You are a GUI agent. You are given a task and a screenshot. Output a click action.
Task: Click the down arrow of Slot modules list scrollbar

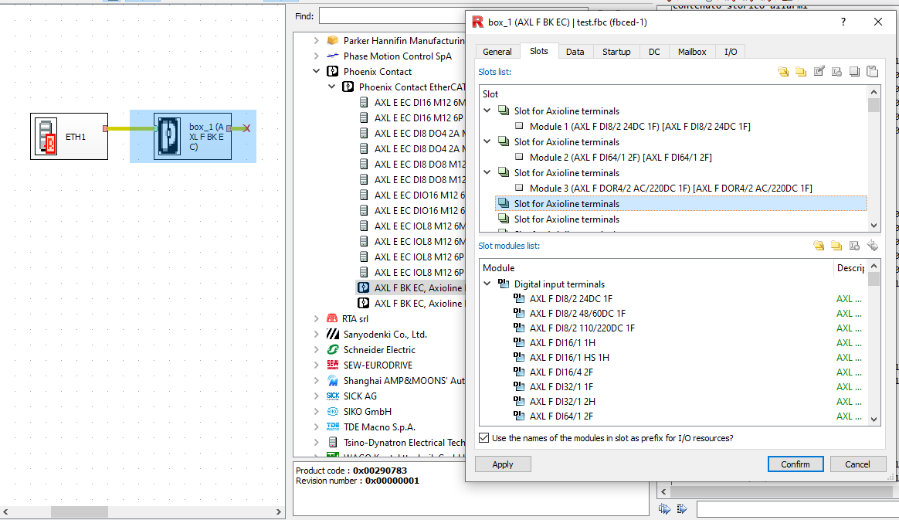pyautogui.click(x=874, y=419)
